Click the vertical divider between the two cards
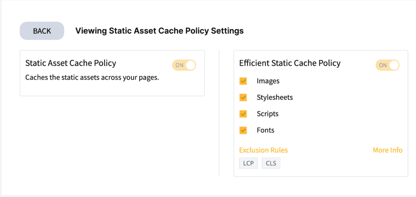The height and width of the screenshot is (197, 416). (219, 113)
